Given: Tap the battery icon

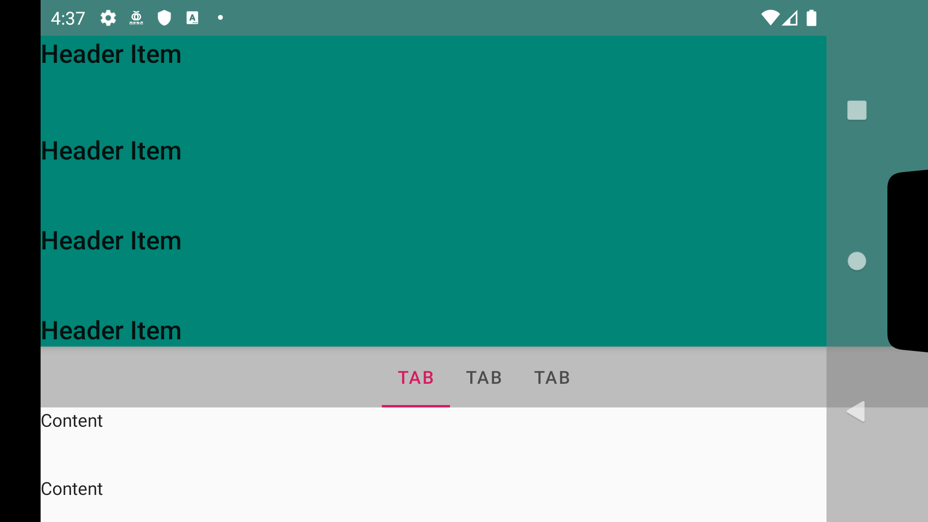Looking at the screenshot, I should tap(812, 18).
